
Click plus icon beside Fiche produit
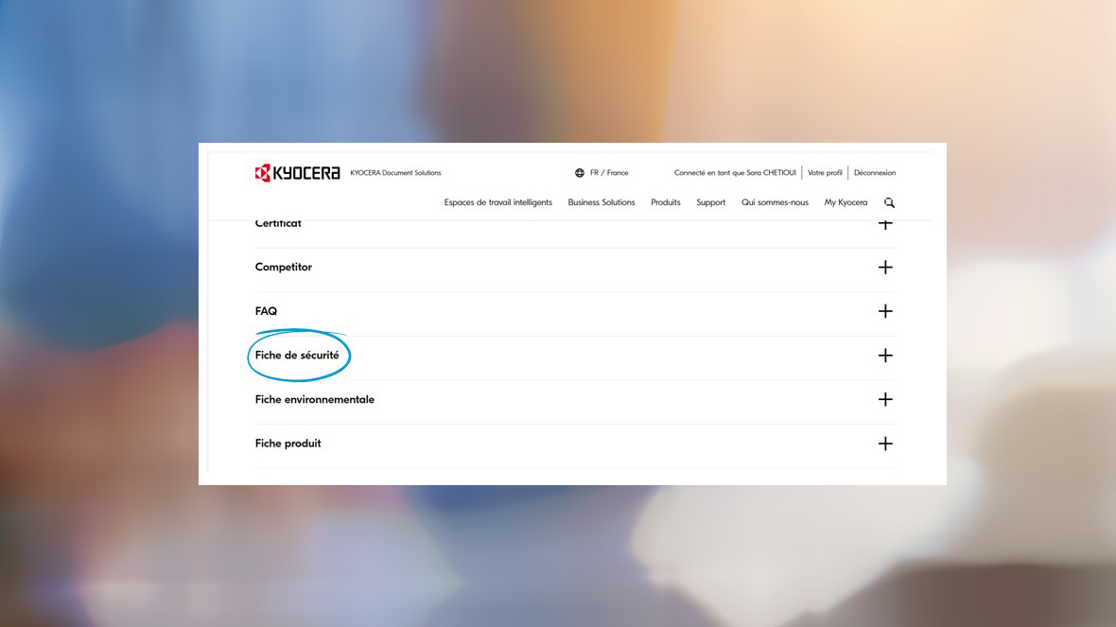pyautogui.click(x=885, y=444)
